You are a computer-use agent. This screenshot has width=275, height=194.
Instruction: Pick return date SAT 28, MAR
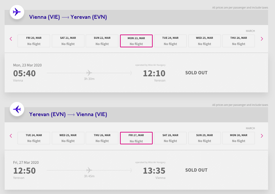click(170, 138)
